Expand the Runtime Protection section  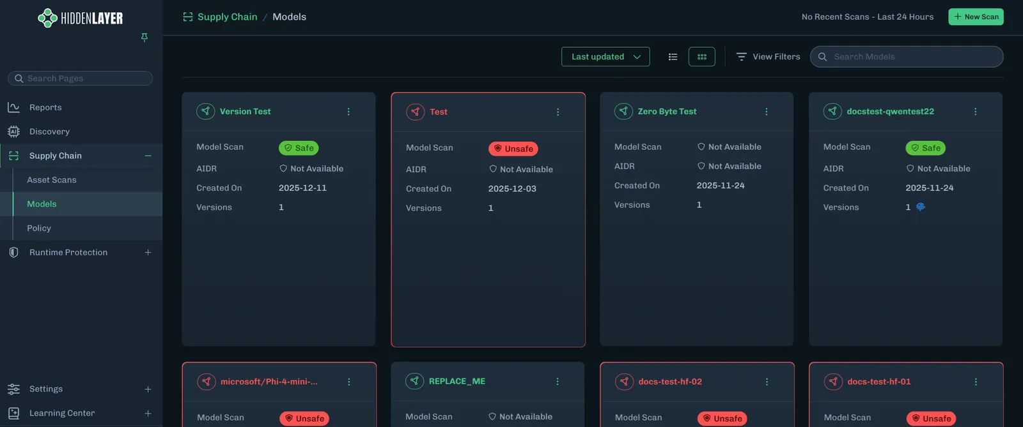click(148, 252)
